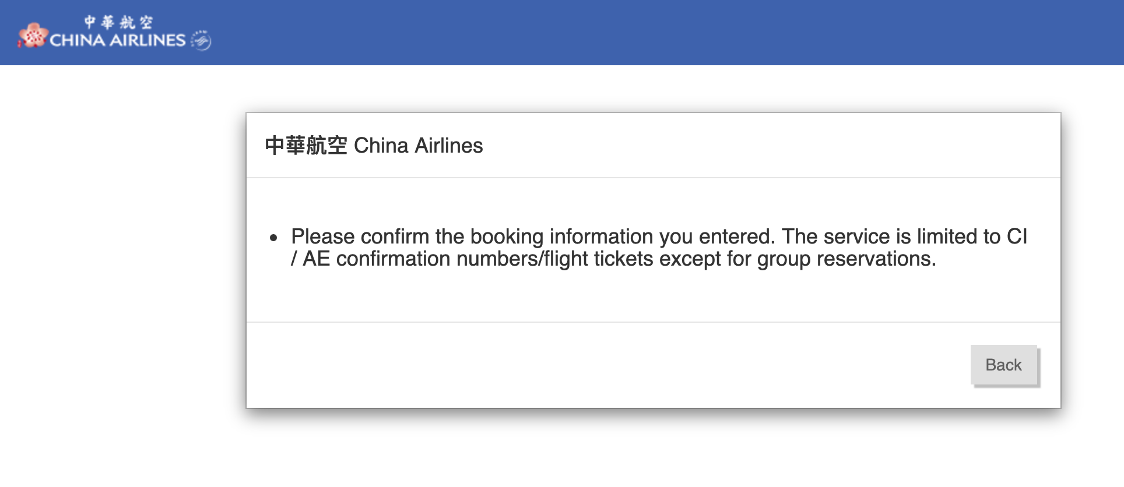Open the airline home via the header logo
1124x487 pixels.
click(111, 32)
